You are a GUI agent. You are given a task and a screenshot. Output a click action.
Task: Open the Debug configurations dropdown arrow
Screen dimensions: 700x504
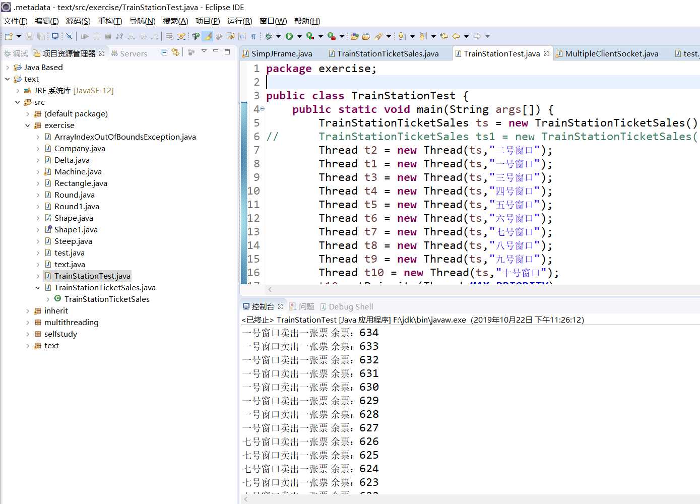pyautogui.click(x=278, y=36)
